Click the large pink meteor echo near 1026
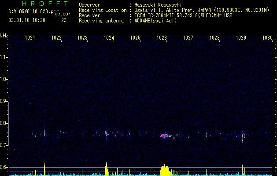Viewport: 277px width, 176px height. tap(165, 136)
